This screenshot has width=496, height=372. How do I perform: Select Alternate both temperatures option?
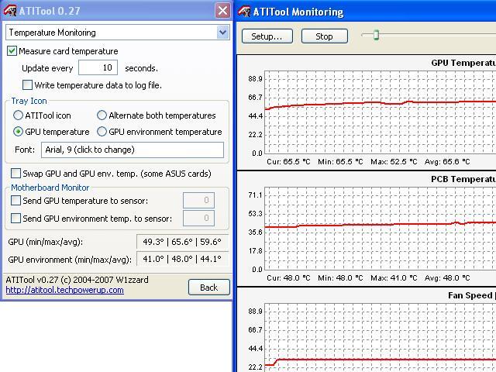pos(102,115)
